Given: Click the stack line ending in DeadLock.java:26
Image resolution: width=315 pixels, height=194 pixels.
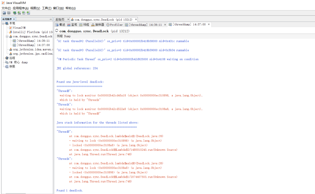Looking at the screenshot, I should pyautogui.click(x=116, y=163).
